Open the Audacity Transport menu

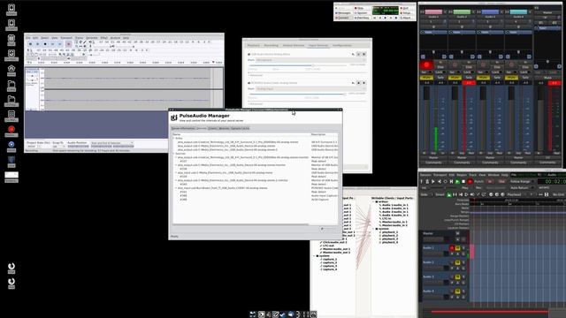(66, 38)
